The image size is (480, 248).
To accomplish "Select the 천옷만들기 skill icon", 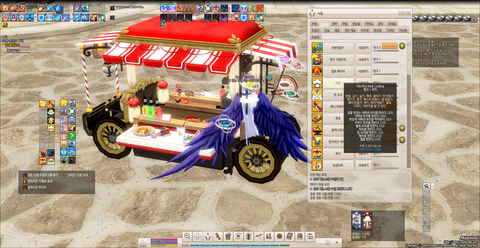I will (317, 48).
